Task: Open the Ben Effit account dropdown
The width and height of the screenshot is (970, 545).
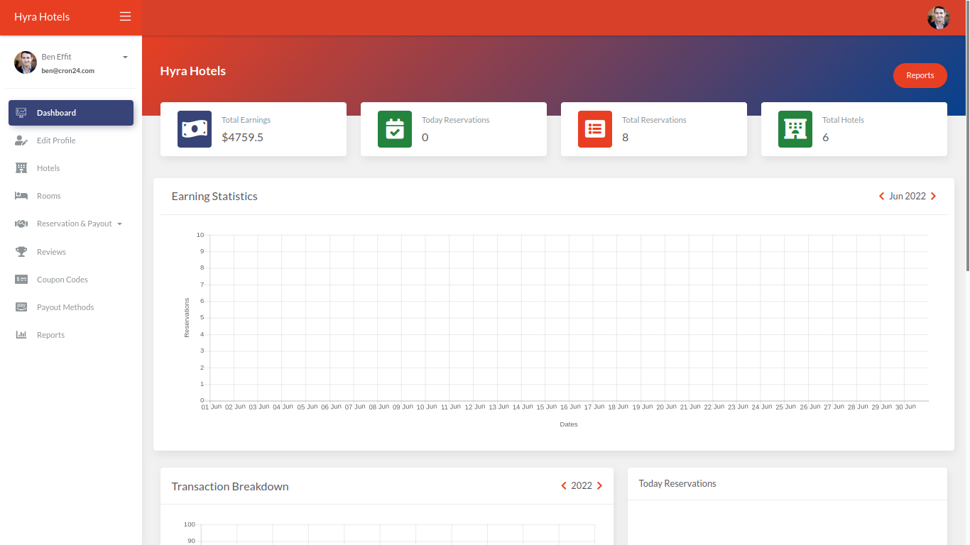Action: pyautogui.click(x=125, y=57)
